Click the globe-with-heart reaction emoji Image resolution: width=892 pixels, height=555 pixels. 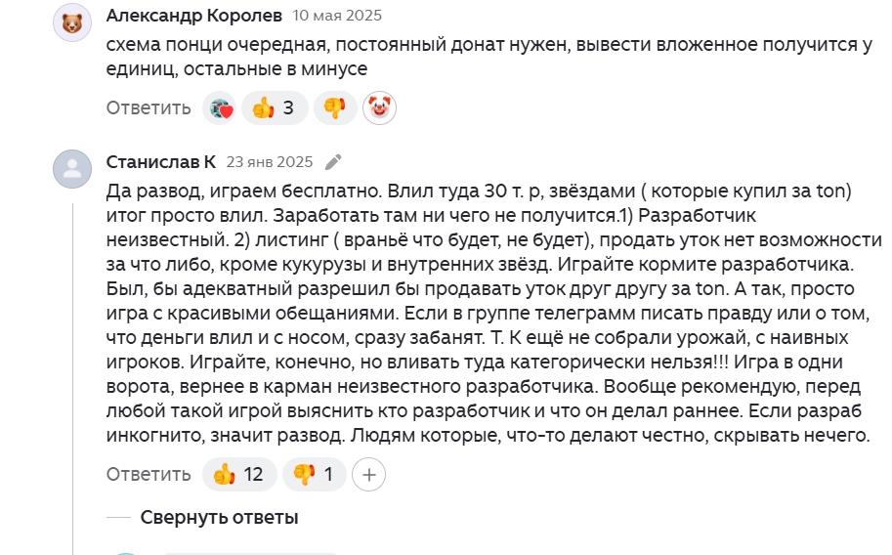[x=220, y=107]
